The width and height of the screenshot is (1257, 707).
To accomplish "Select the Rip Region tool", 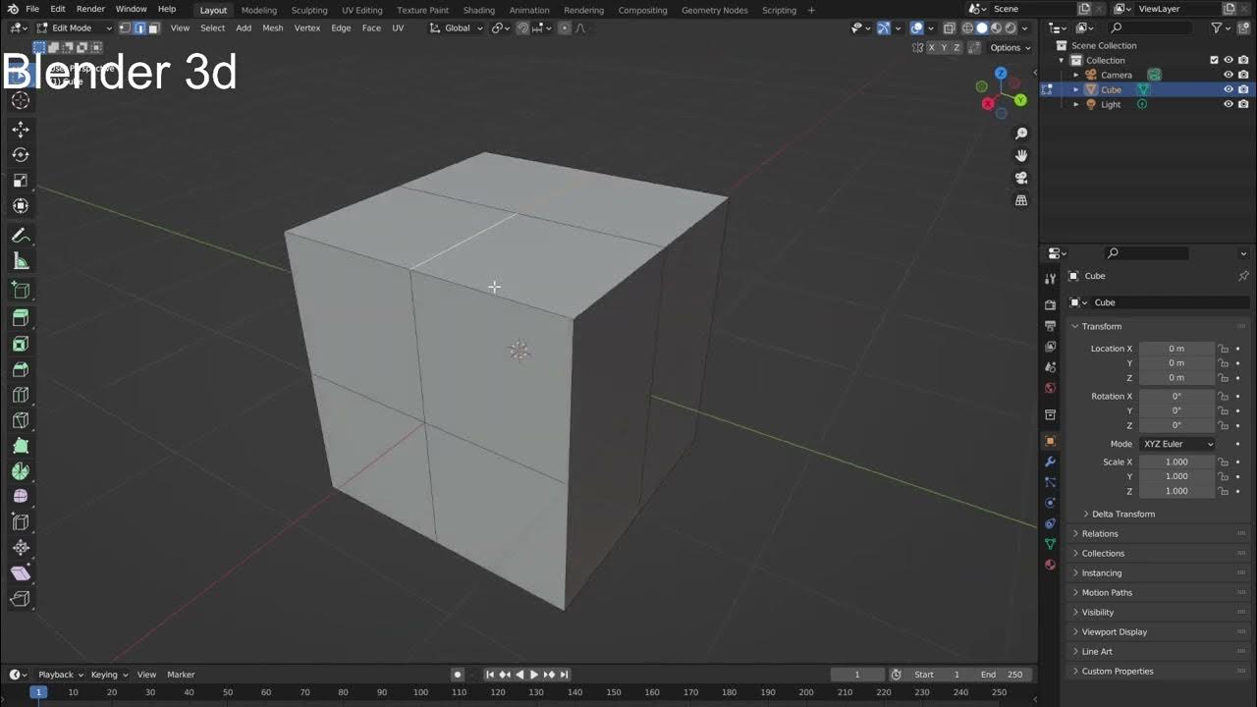I will coord(21,599).
